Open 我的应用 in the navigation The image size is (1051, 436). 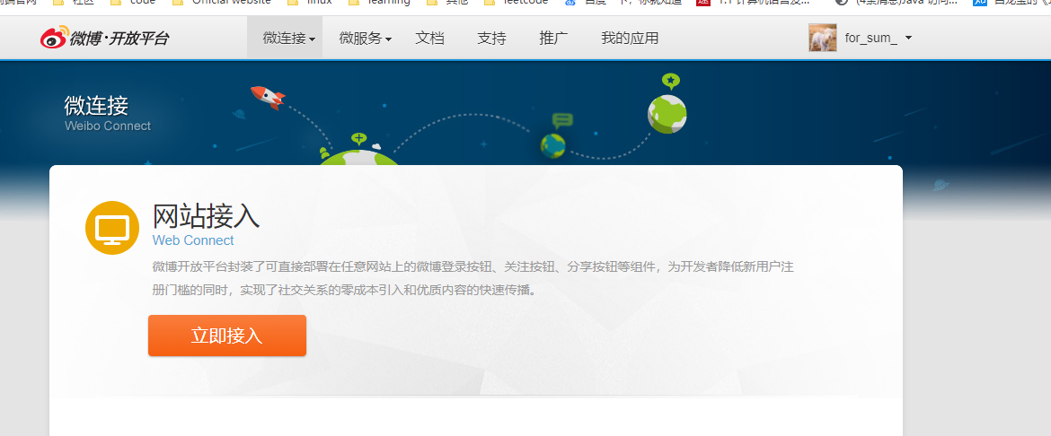(x=630, y=39)
